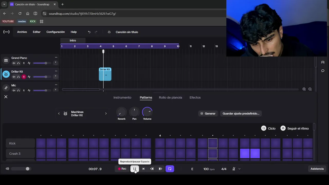
Task: Click the cloud save status icon
Action: (109, 32)
